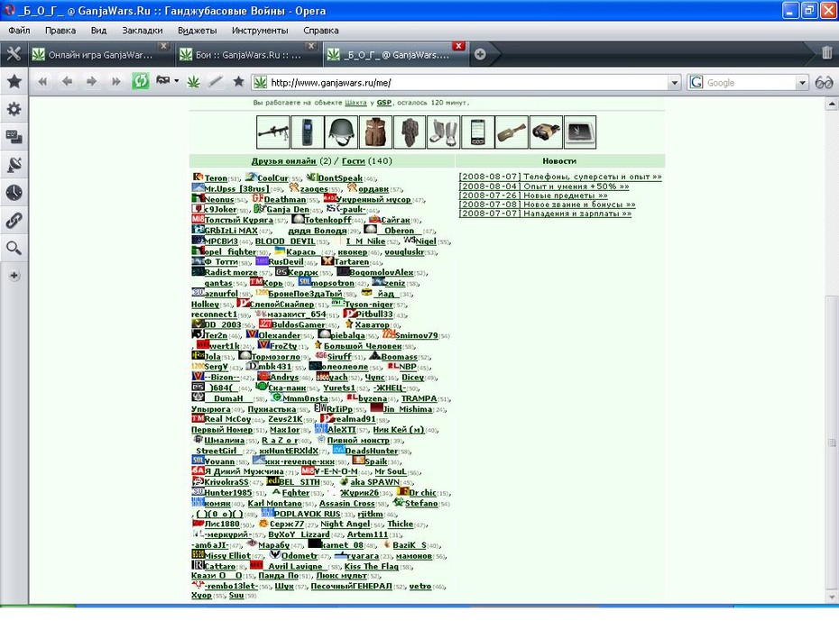Click into the URL address field
Image resolution: width=839 pixels, height=629 pixels.
pyautogui.click(x=467, y=82)
